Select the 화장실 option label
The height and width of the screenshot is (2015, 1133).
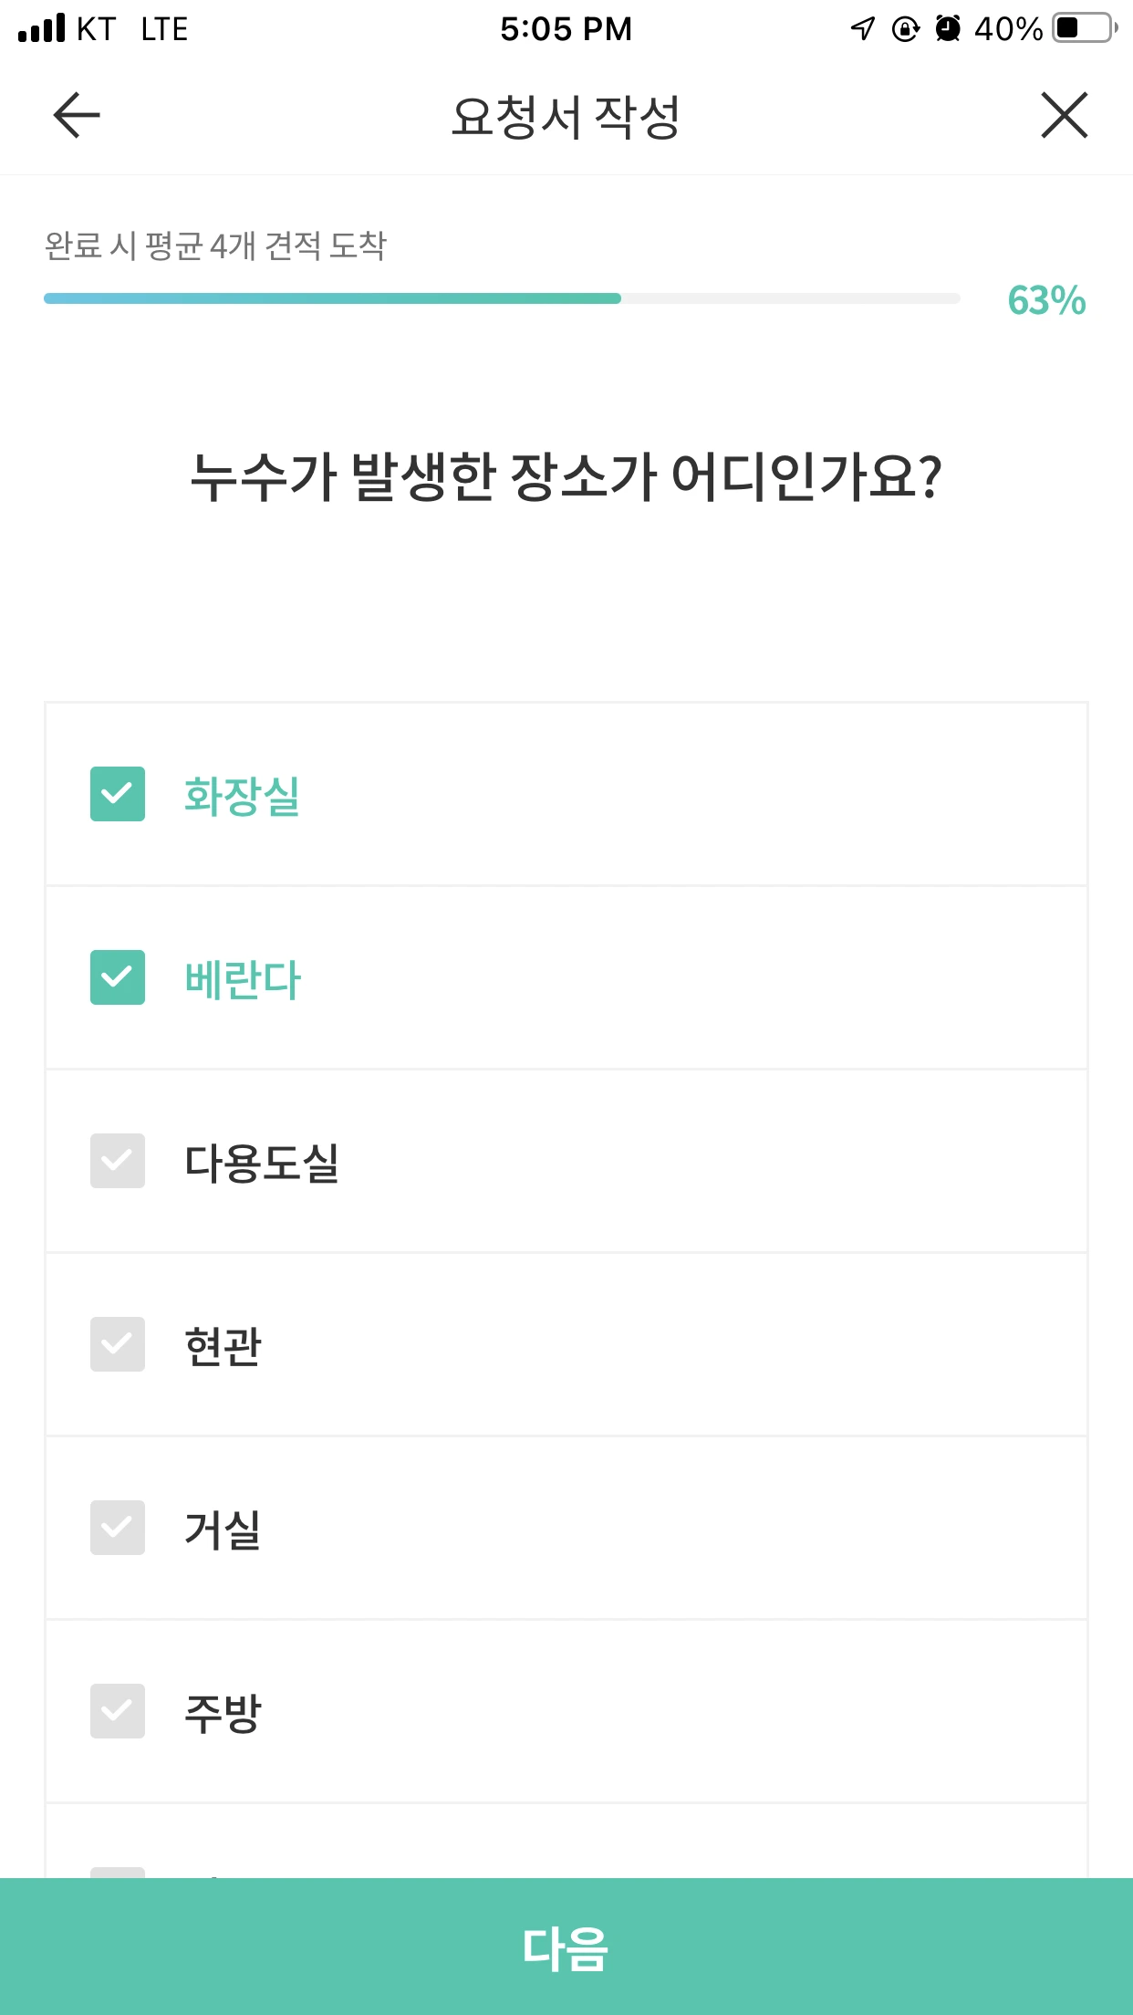click(x=242, y=795)
